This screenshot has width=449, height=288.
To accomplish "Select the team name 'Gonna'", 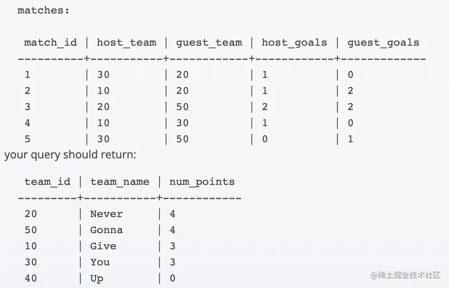I will 106,230.
